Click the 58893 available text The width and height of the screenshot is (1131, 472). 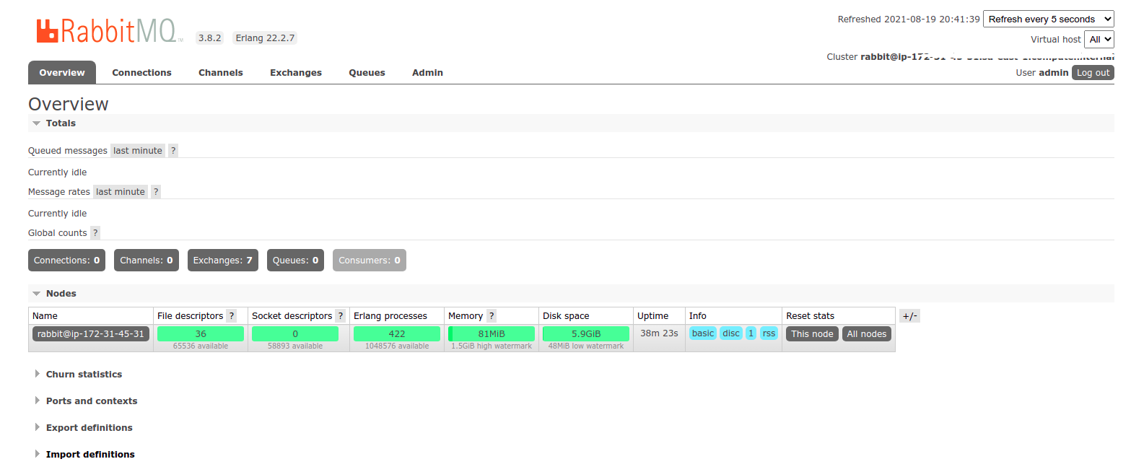[295, 346]
